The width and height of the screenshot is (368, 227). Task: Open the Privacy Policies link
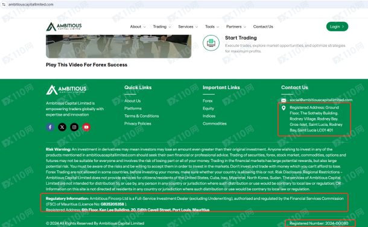coord(138,123)
